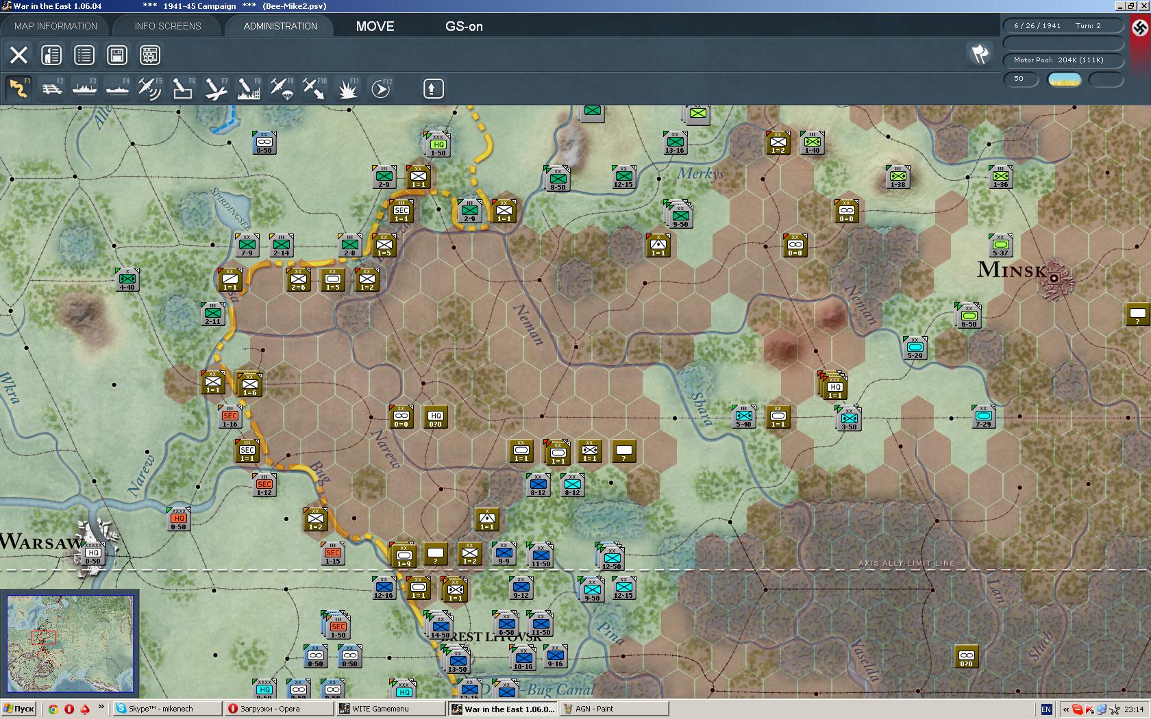Select F3 naval transport ship icon
Image resolution: width=1151 pixels, height=719 pixels.
[84, 88]
